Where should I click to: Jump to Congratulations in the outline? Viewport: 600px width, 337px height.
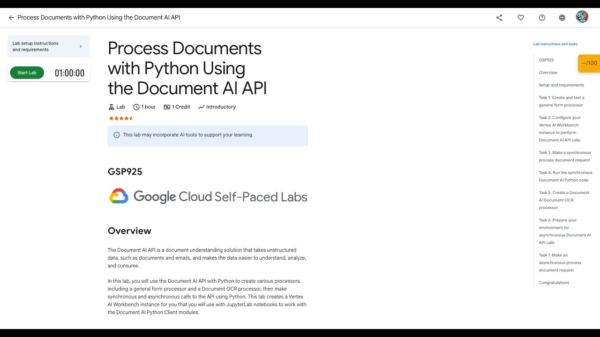(x=554, y=283)
